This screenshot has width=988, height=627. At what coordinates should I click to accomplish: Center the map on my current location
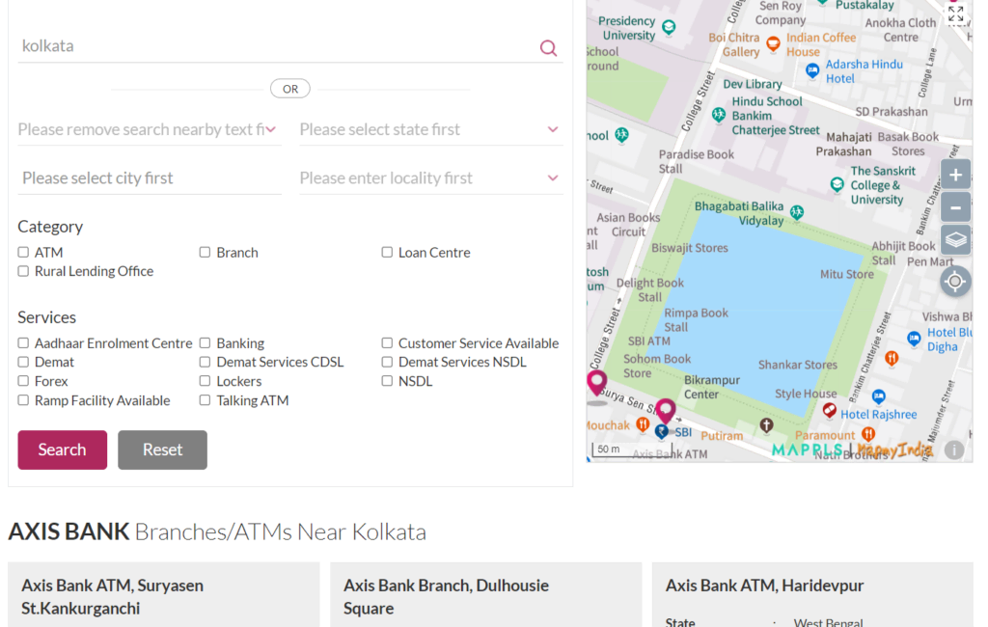point(955,281)
